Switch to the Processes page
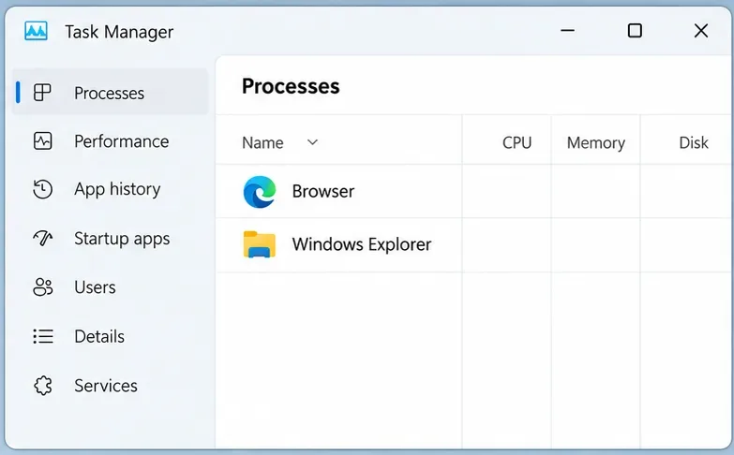Viewport: 734px width, 455px height. tap(110, 92)
